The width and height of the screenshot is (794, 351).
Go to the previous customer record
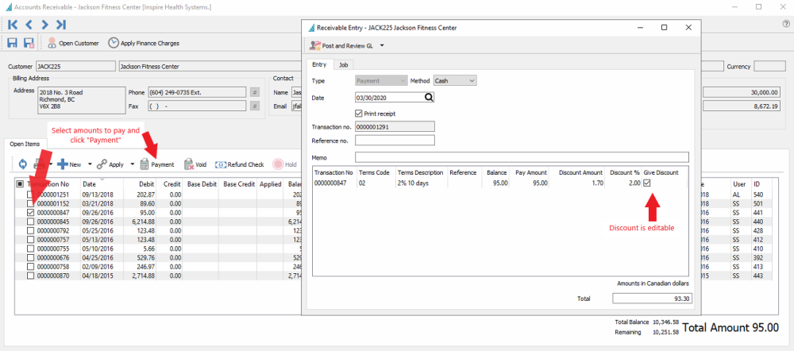(29, 25)
